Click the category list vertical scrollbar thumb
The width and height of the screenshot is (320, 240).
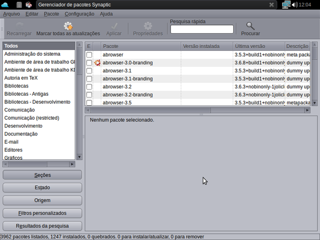[79, 61]
